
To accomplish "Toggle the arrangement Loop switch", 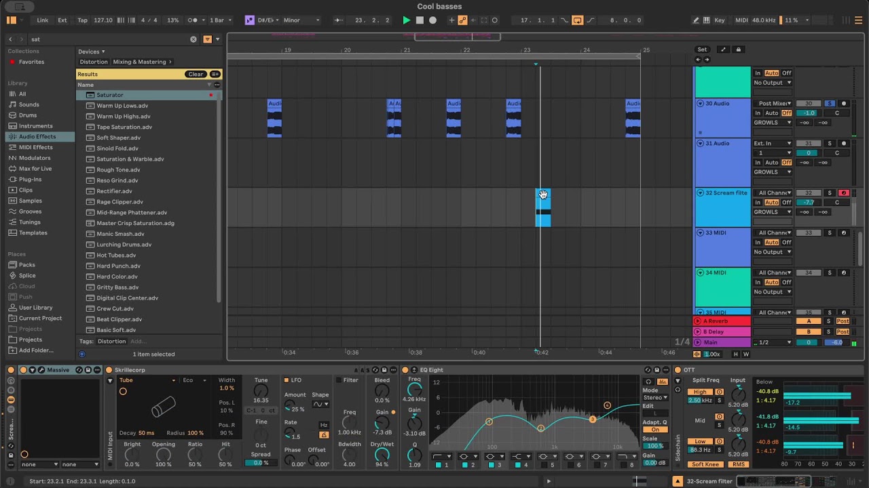I will click(x=577, y=20).
